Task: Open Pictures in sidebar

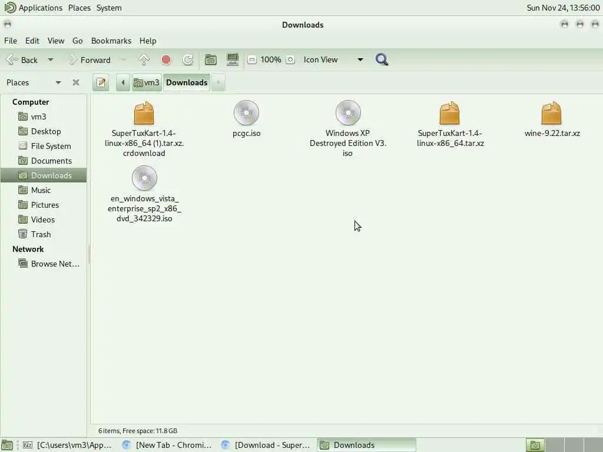Action: click(44, 205)
